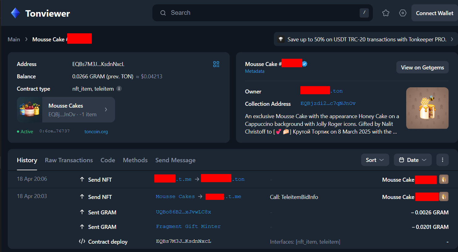The height and width of the screenshot is (252, 458).
Task: Open the Collection Address EQBjzdi2…c7qNJnOv link
Action: click(328, 103)
